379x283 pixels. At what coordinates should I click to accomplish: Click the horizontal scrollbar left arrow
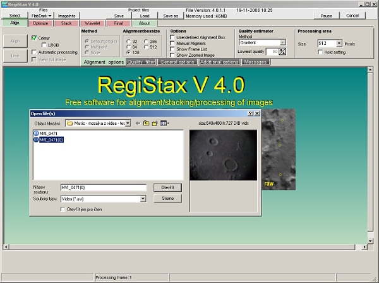coord(6,247)
